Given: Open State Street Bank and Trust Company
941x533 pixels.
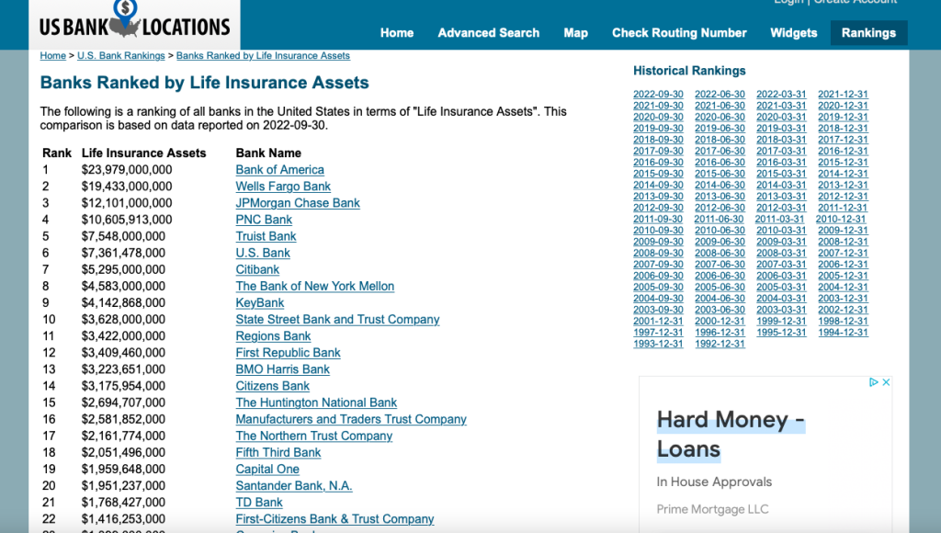Looking at the screenshot, I should click(x=337, y=319).
